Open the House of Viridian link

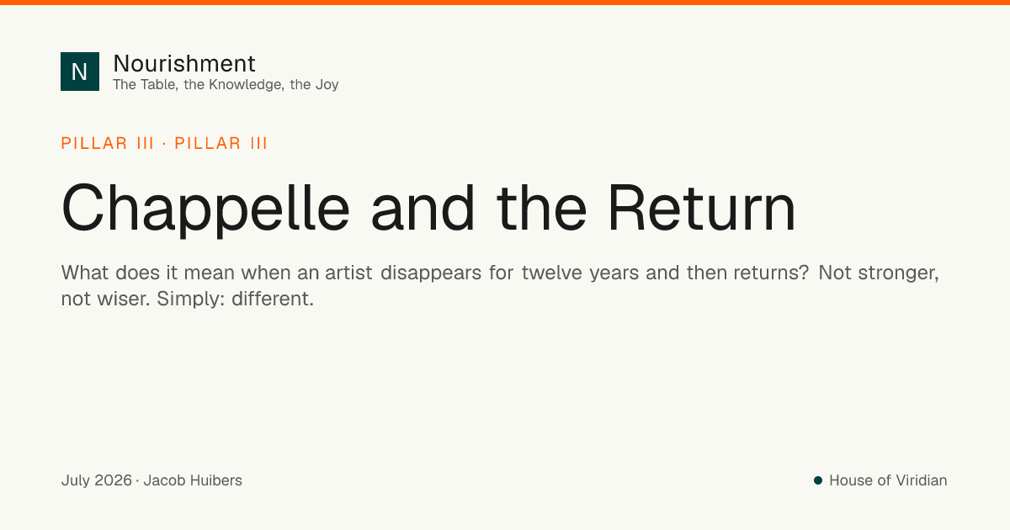pyautogui.click(x=888, y=480)
